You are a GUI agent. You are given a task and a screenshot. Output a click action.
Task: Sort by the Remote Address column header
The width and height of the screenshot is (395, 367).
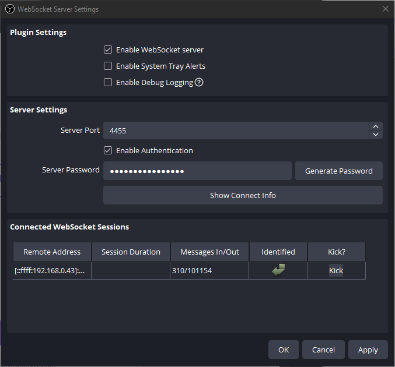[x=52, y=252]
